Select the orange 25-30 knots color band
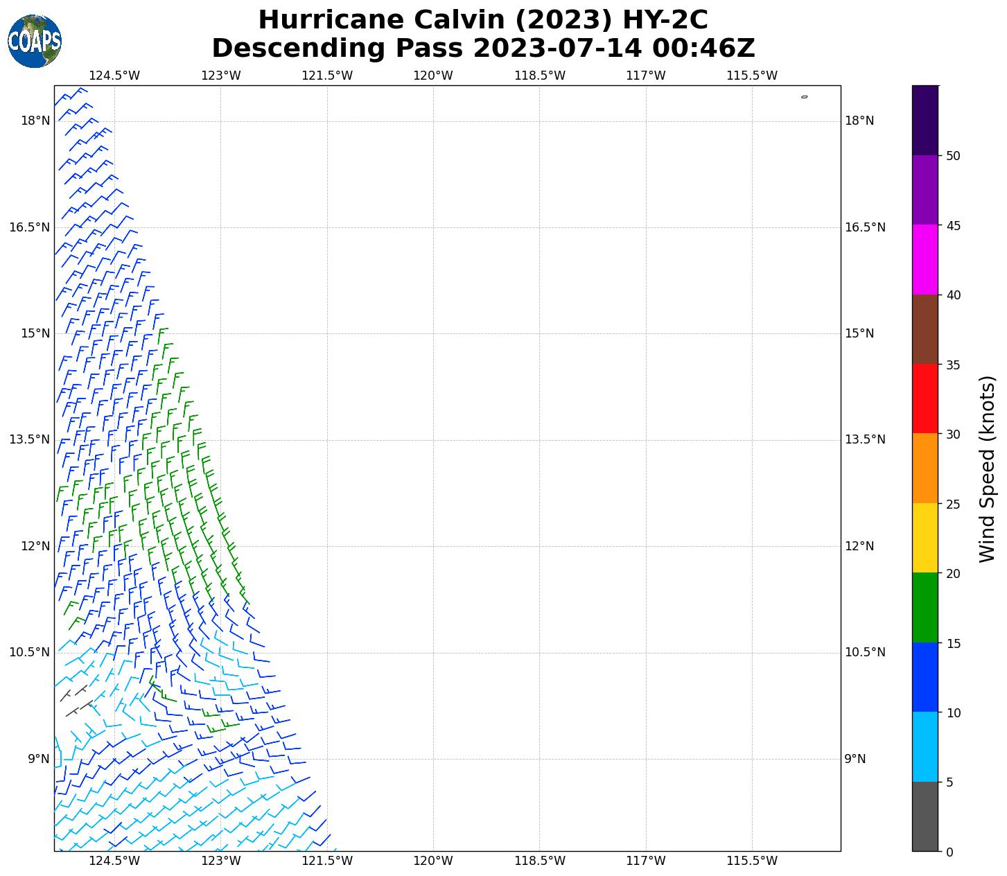This screenshot has width=1007, height=876. 925,468
